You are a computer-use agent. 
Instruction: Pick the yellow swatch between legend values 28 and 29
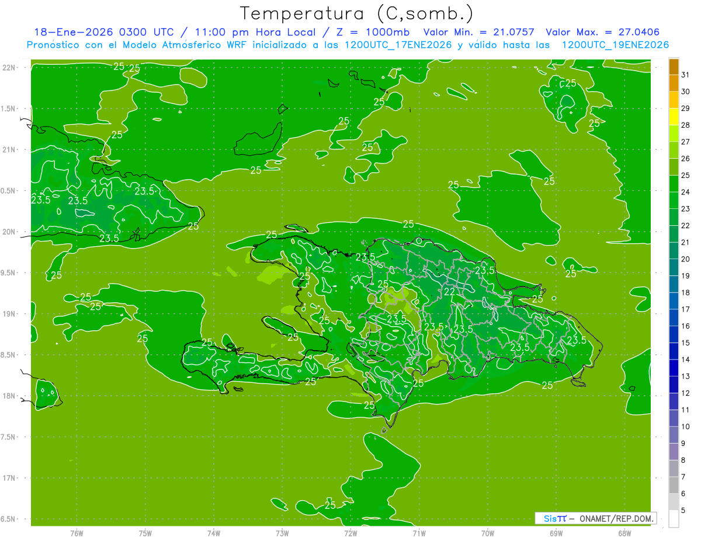point(674,117)
